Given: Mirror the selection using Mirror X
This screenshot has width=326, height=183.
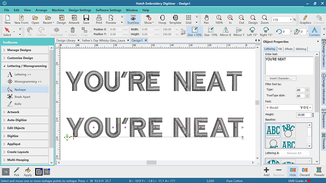Looking at the screenshot, I should point(225,31).
